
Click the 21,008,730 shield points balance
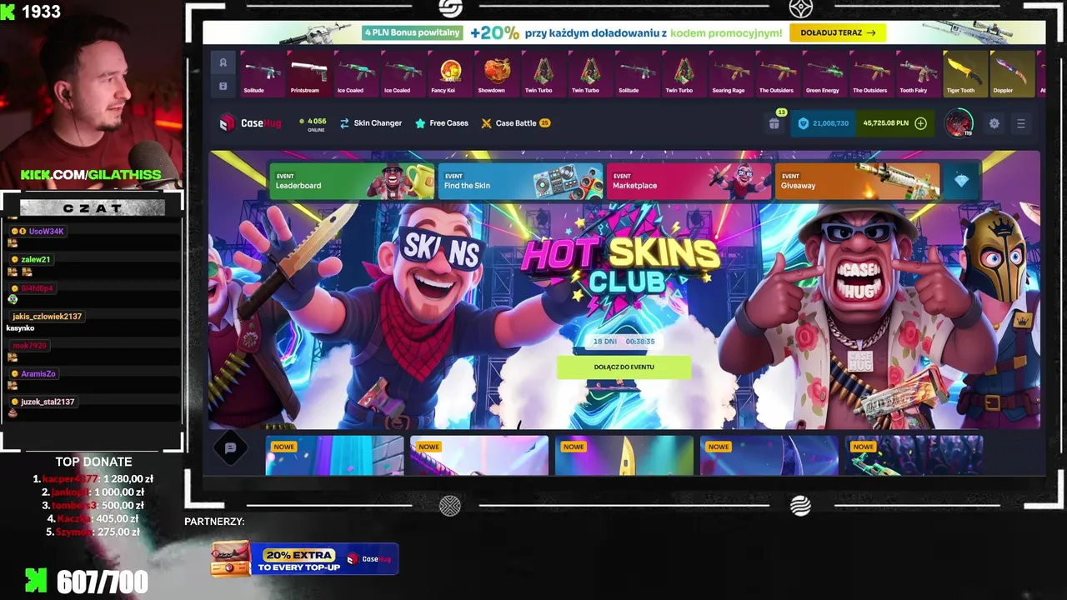[x=823, y=123]
